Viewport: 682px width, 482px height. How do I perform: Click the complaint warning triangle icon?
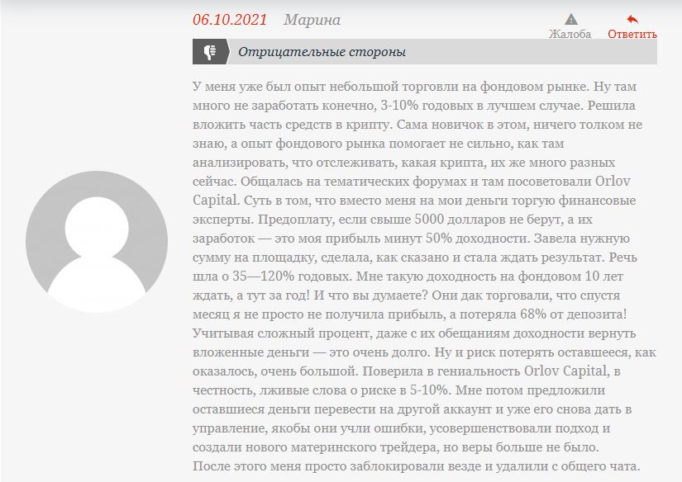click(571, 19)
